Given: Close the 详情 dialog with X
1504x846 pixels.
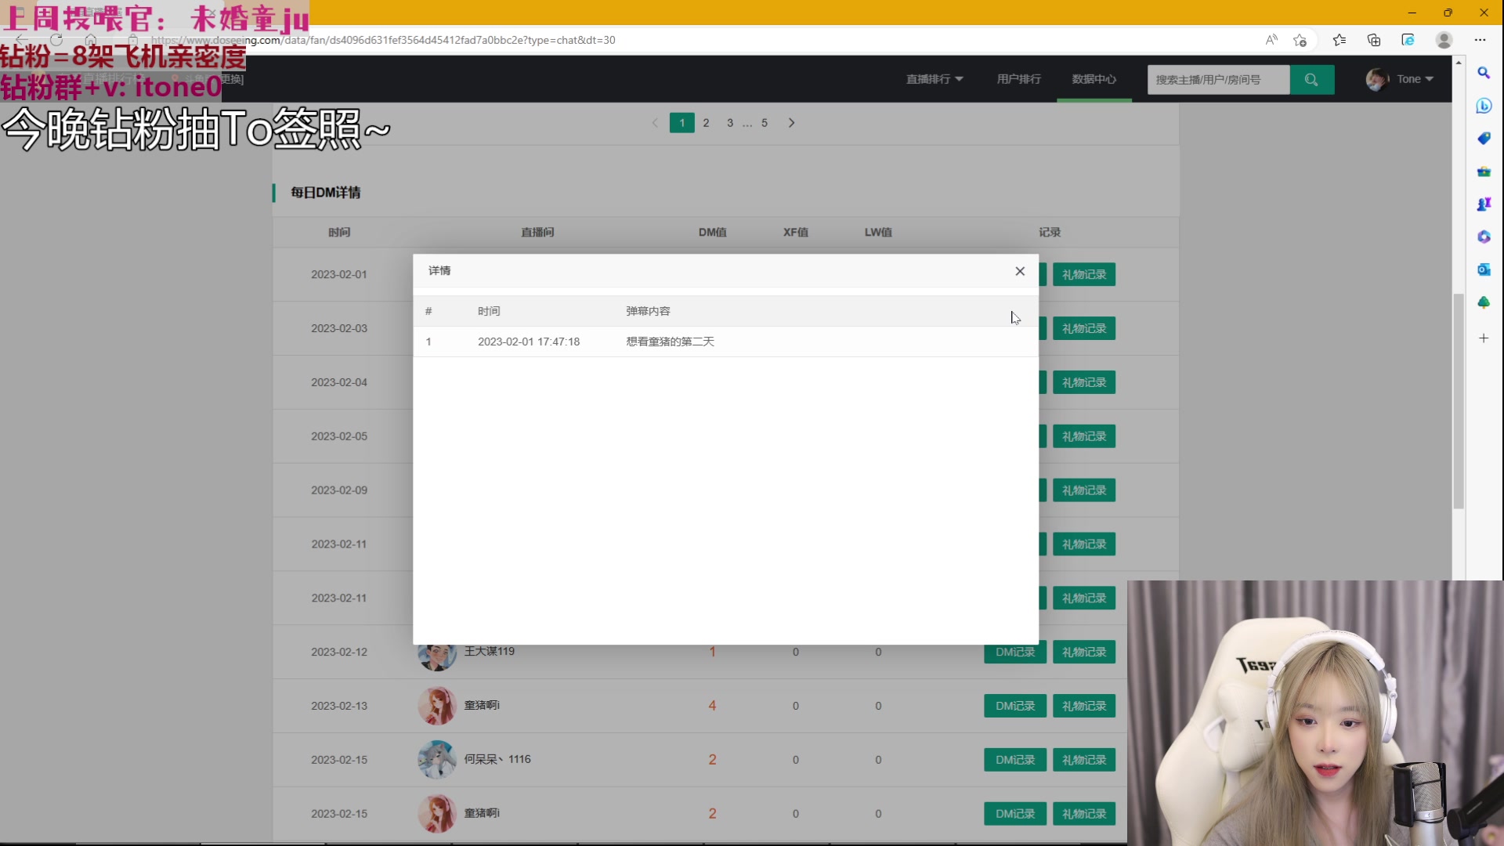Looking at the screenshot, I should coord(1020,271).
